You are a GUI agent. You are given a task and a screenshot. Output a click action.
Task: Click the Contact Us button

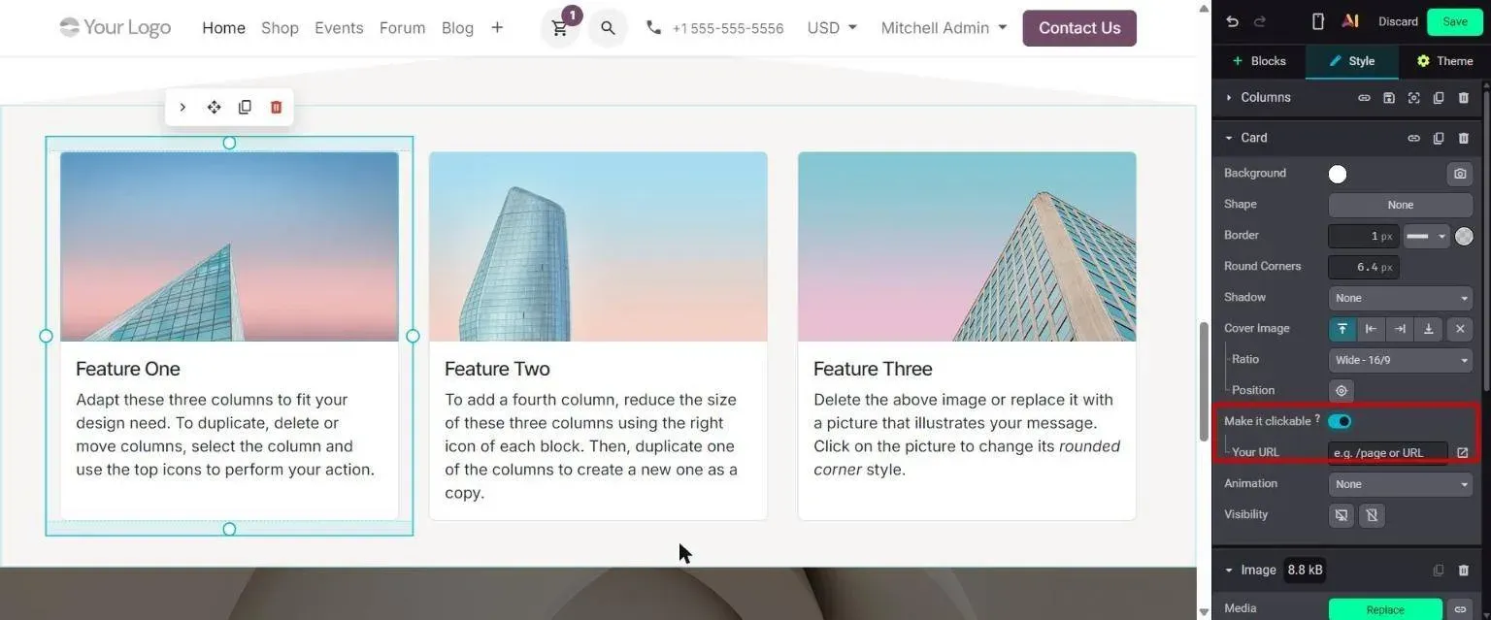pyautogui.click(x=1079, y=28)
